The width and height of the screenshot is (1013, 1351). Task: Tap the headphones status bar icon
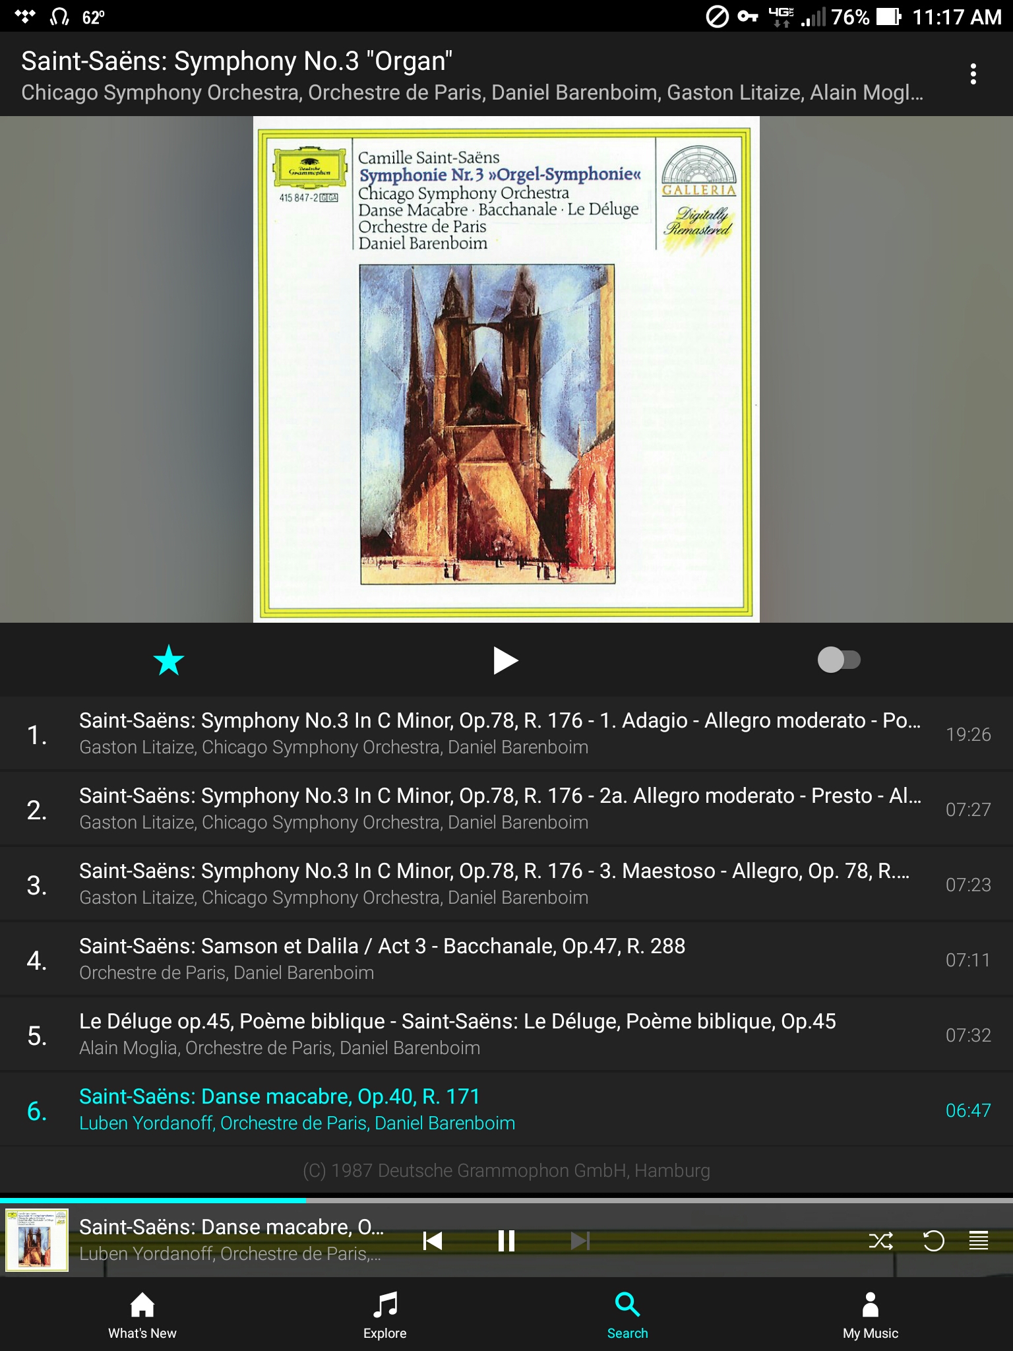point(59,16)
